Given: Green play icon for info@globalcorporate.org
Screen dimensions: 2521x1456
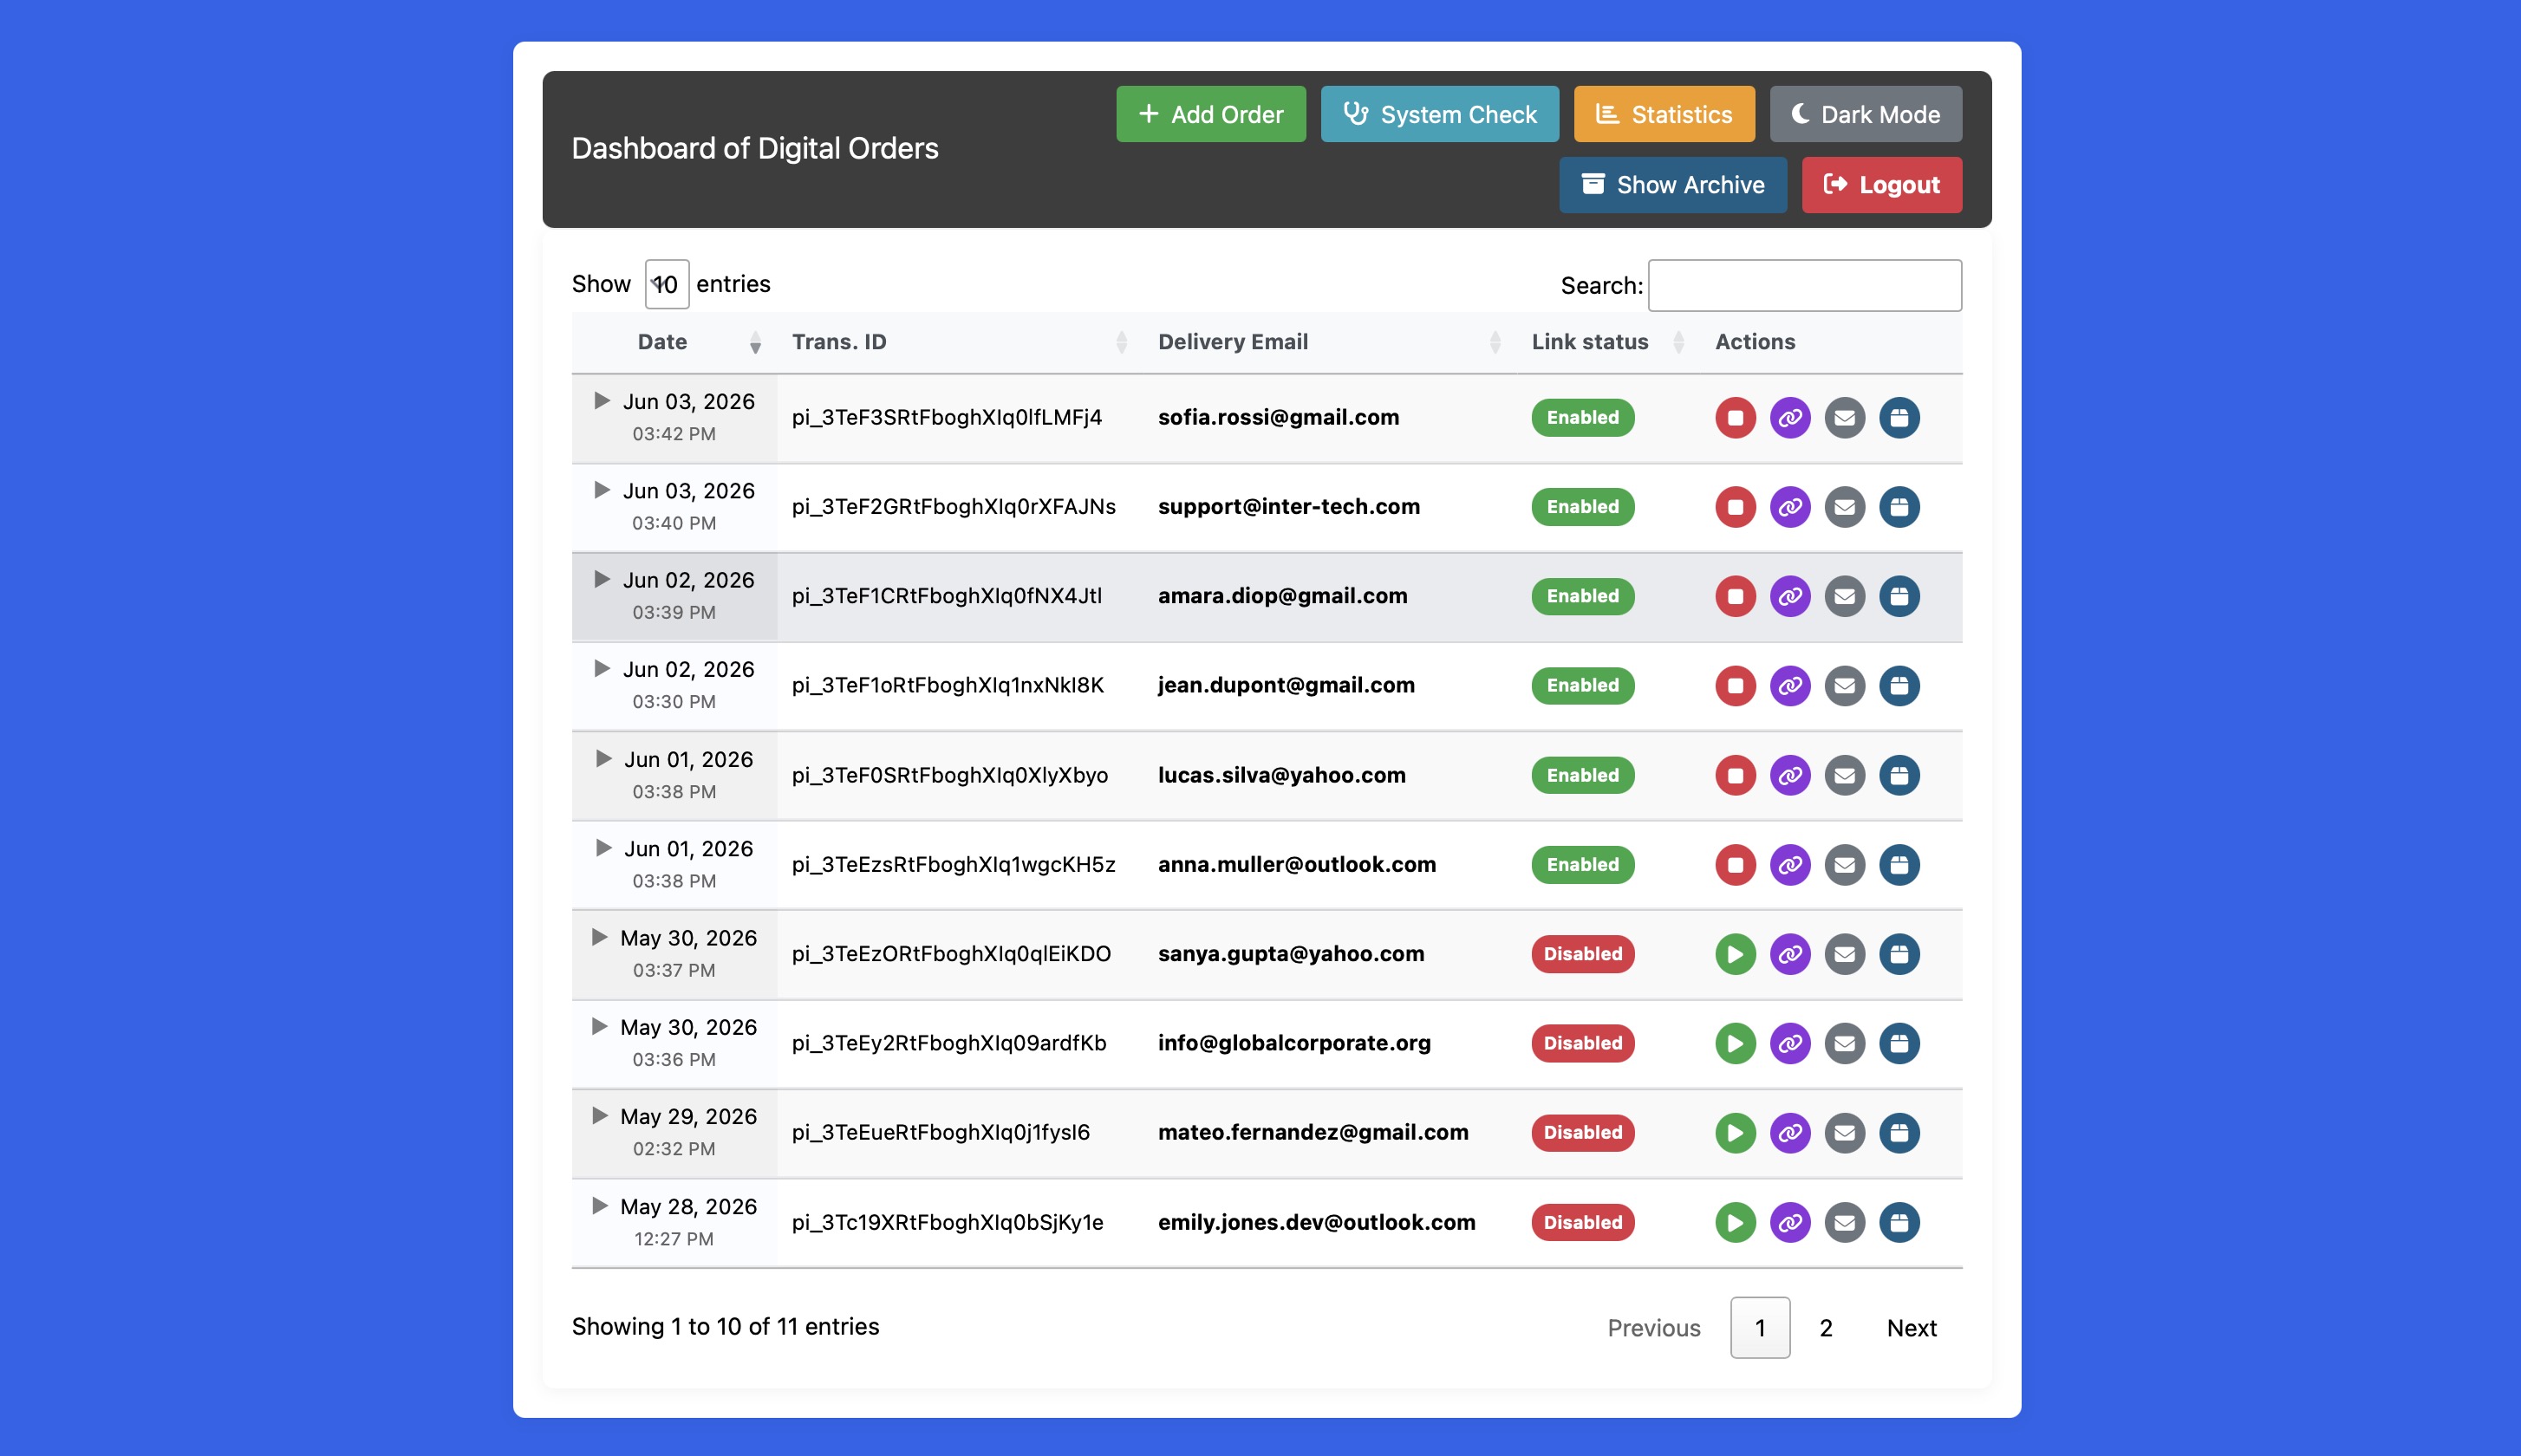Looking at the screenshot, I should tap(1735, 1043).
